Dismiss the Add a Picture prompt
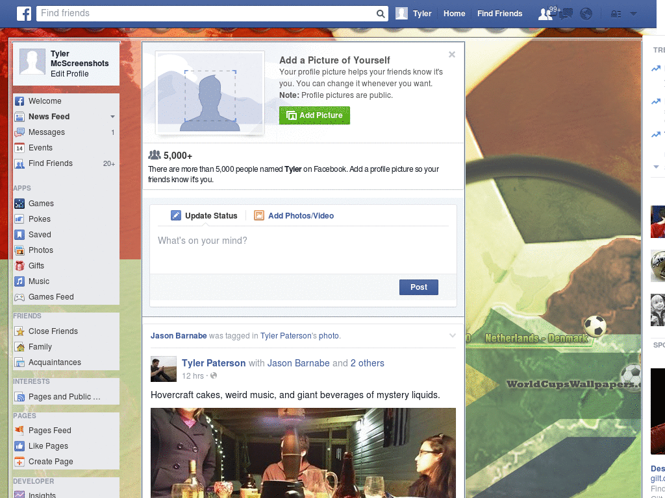Screen dimensions: 665x498 click(x=452, y=54)
